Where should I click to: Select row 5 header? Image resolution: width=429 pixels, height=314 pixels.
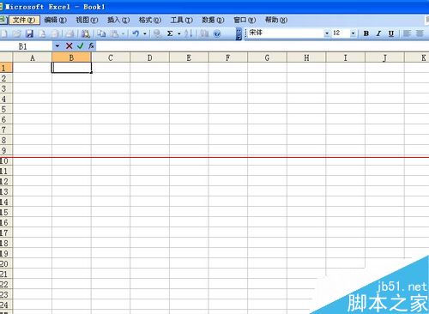coord(6,109)
